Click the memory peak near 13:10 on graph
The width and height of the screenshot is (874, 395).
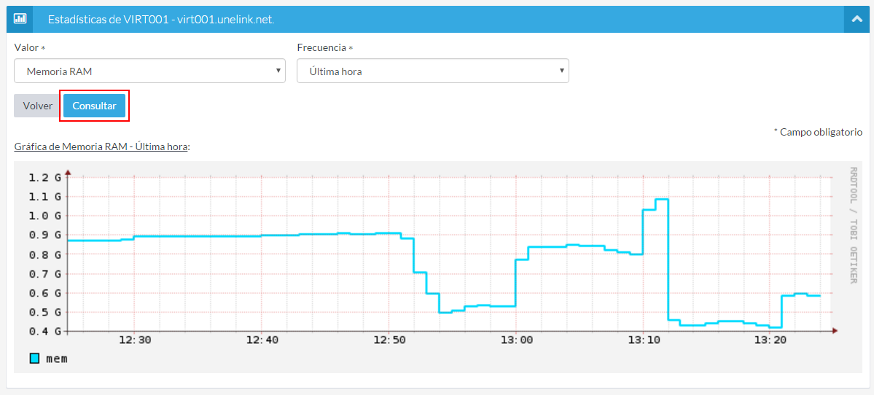point(662,199)
